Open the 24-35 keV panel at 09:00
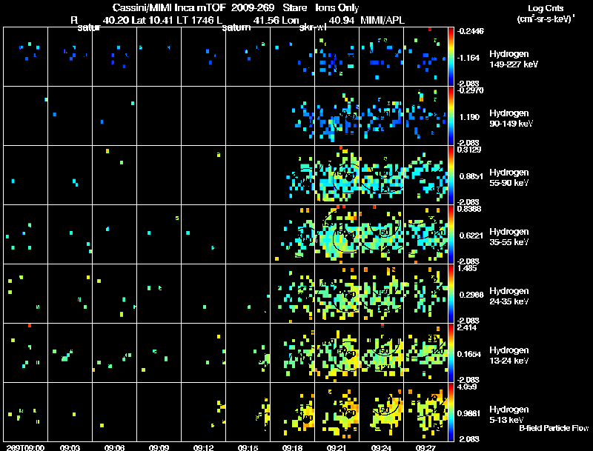593x451 pixels. [x=25, y=293]
